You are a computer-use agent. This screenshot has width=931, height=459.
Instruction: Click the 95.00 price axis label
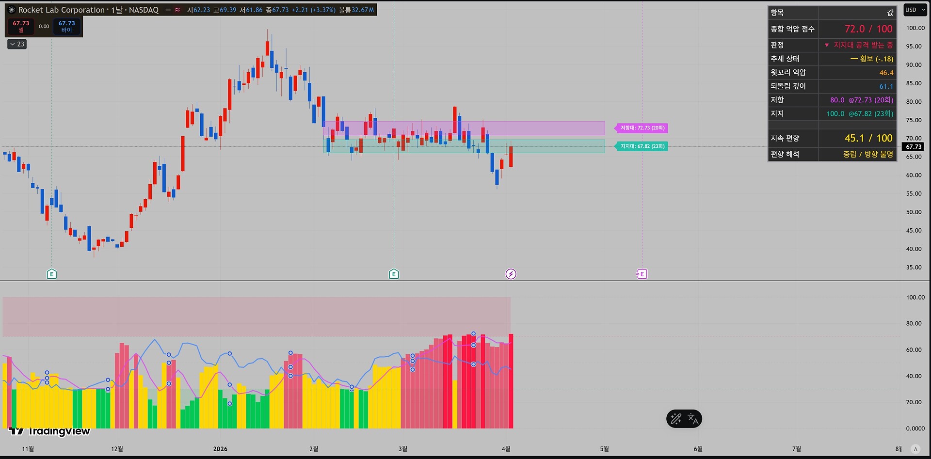coord(914,47)
